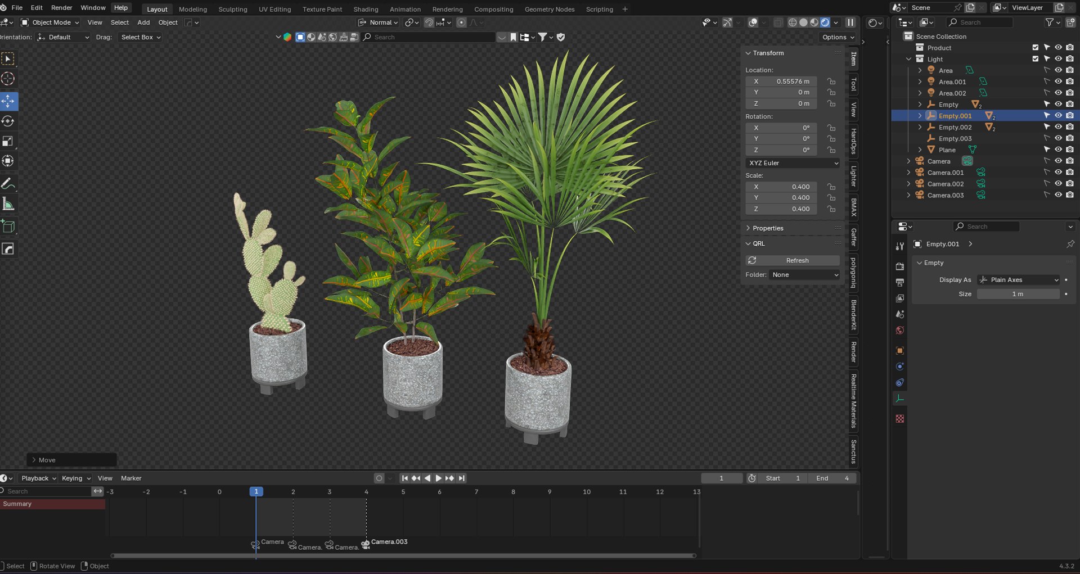Expand the Properties panel in sidebar
This screenshot has width=1080, height=574.
pos(768,228)
